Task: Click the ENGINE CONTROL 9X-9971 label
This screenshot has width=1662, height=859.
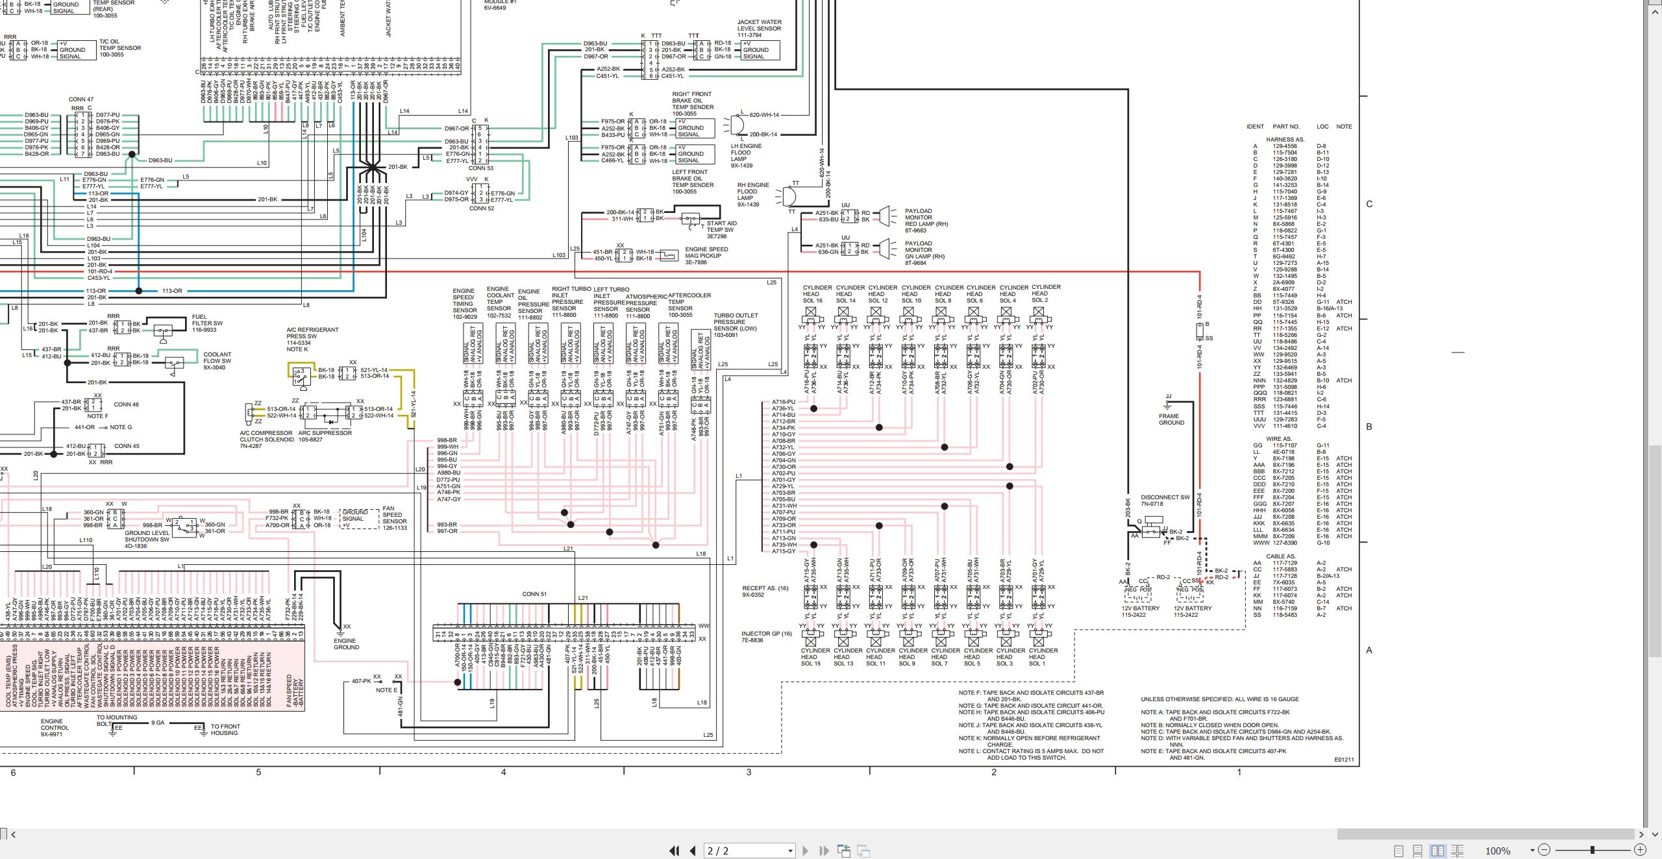Action: click(55, 728)
